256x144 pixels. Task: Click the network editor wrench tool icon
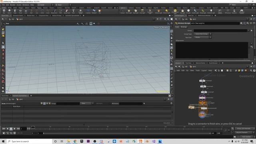click(x=216, y=70)
